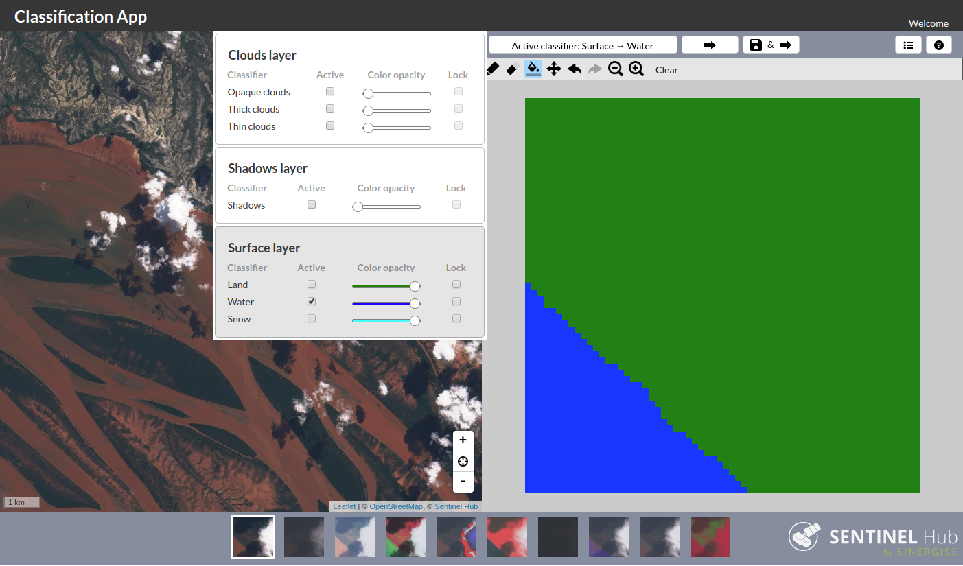Select the red false-color thumbnail at the end
This screenshot has width=963, height=566.
point(710,536)
